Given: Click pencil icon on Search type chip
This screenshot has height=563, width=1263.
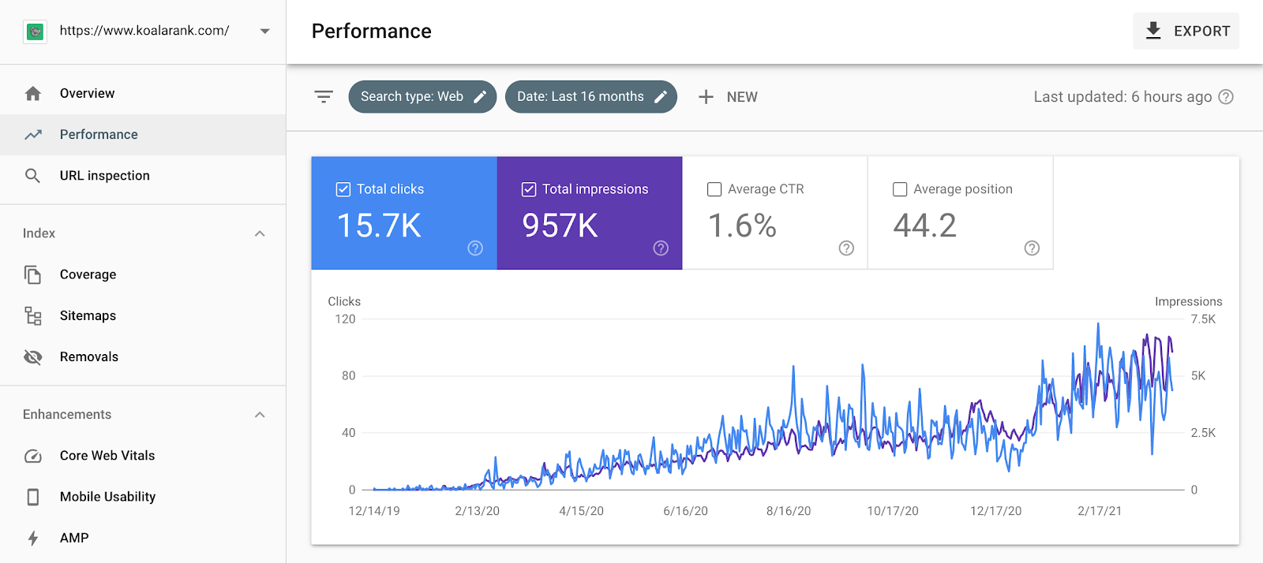Looking at the screenshot, I should click(x=480, y=97).
